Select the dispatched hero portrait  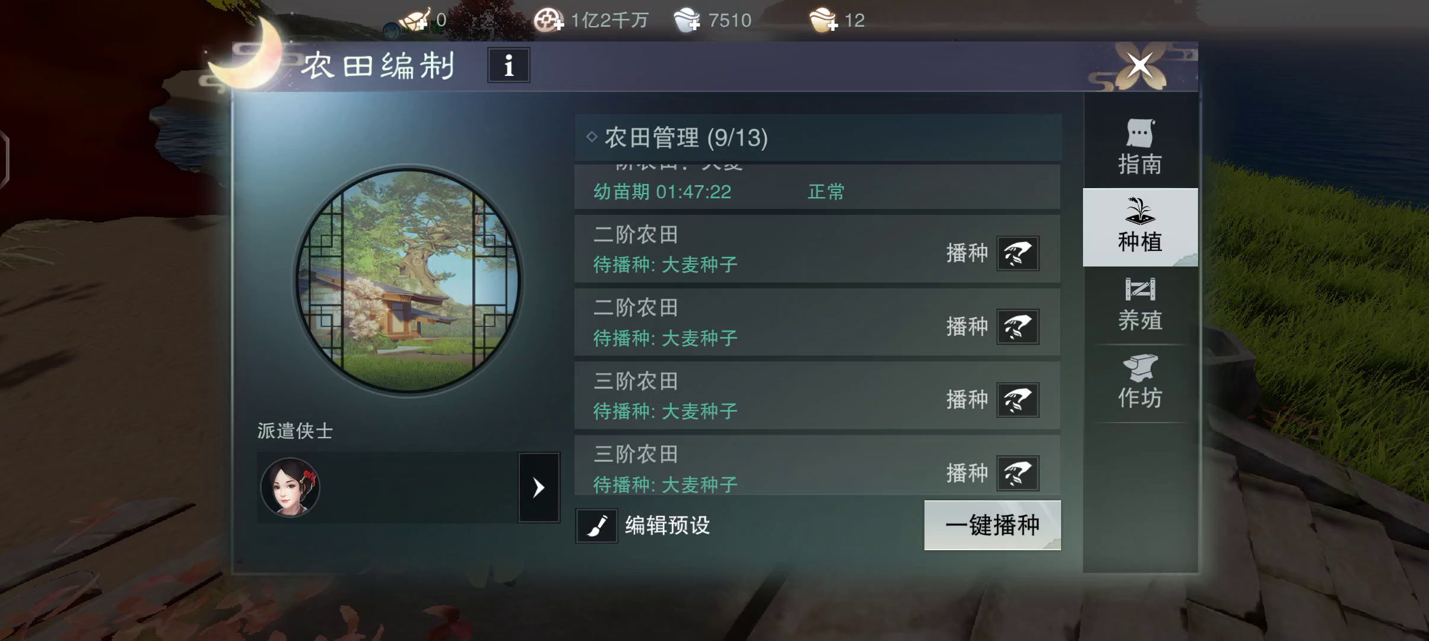point(290,487)
